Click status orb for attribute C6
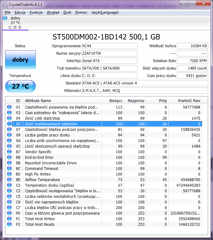The height and width of the screenshot is (240, 213). 9,202
